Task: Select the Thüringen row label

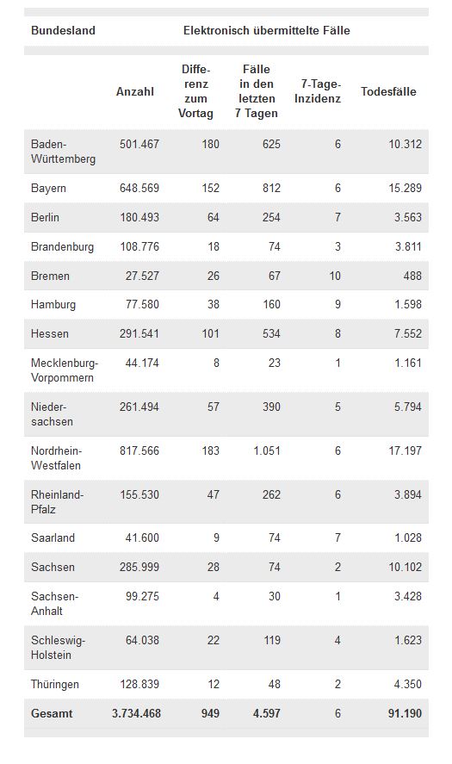Action: [54, 684]
